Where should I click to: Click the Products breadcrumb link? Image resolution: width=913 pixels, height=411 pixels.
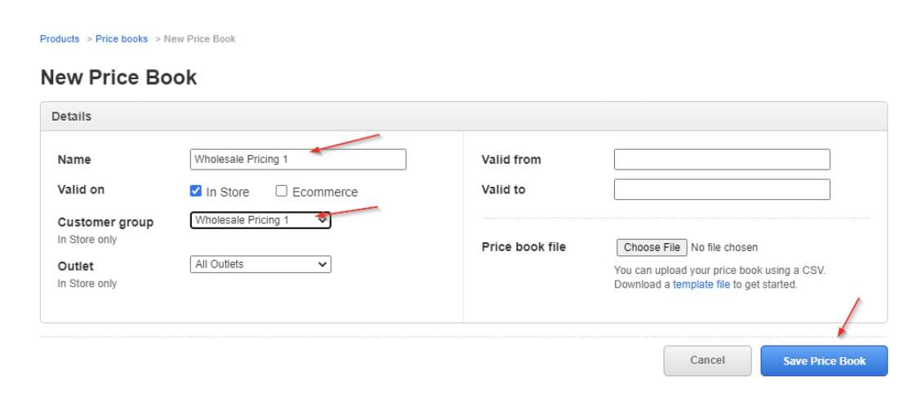pos(60,39)
